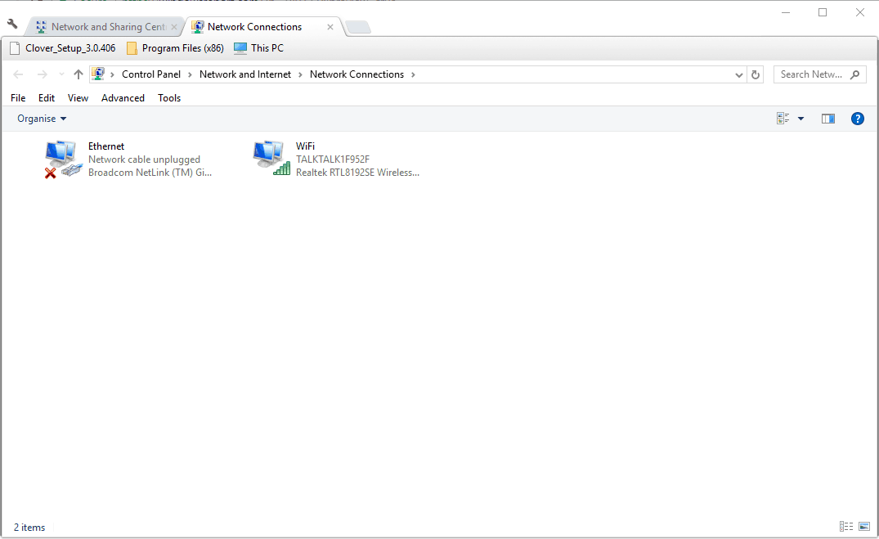Open Clover_Setup_3.0.406 bookmark

(x=63, y=48)
